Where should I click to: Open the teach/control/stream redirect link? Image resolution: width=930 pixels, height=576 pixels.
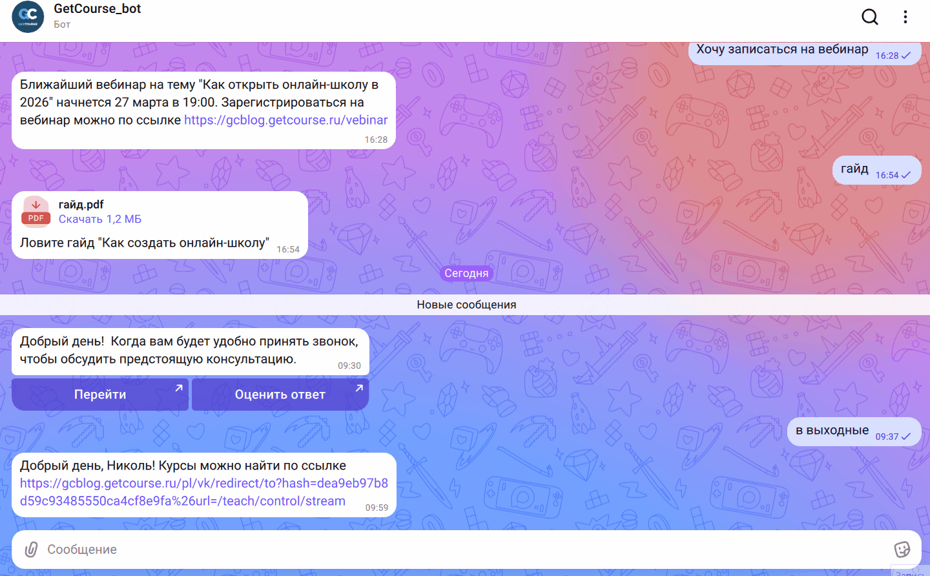[203, 492]
